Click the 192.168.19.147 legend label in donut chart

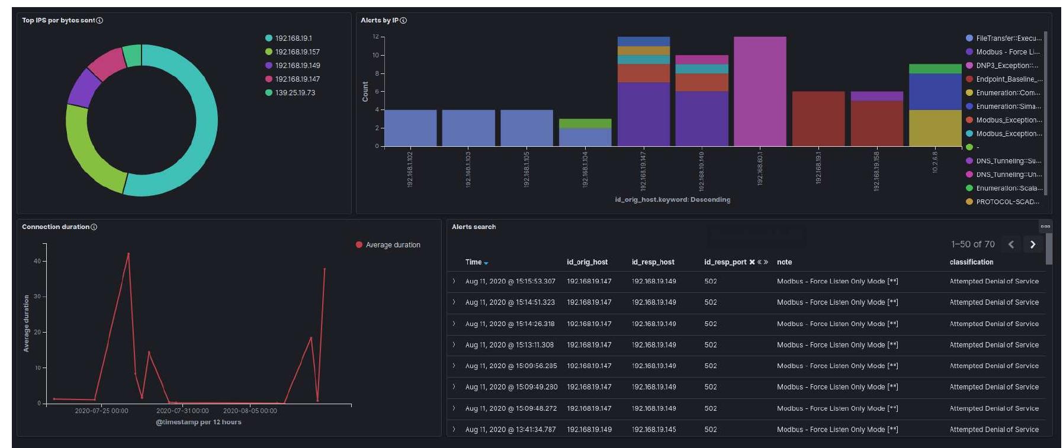click(x=297, y=79)
